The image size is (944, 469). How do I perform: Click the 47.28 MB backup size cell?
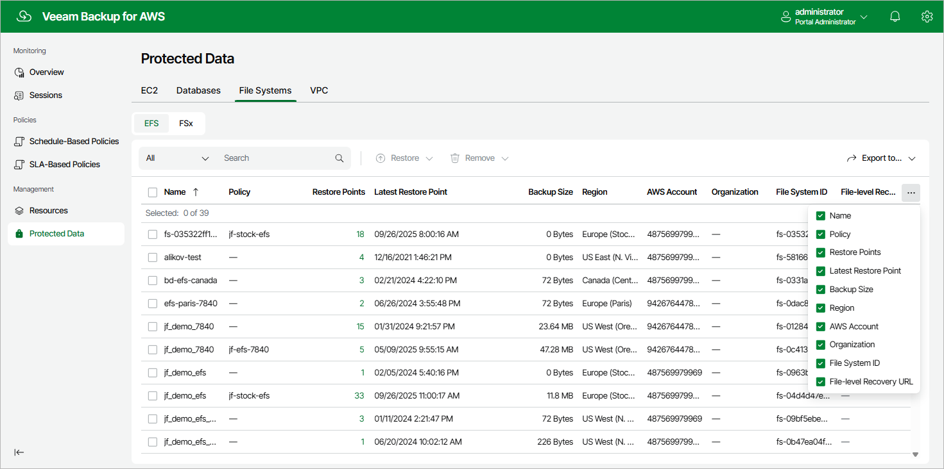(556, 350)
